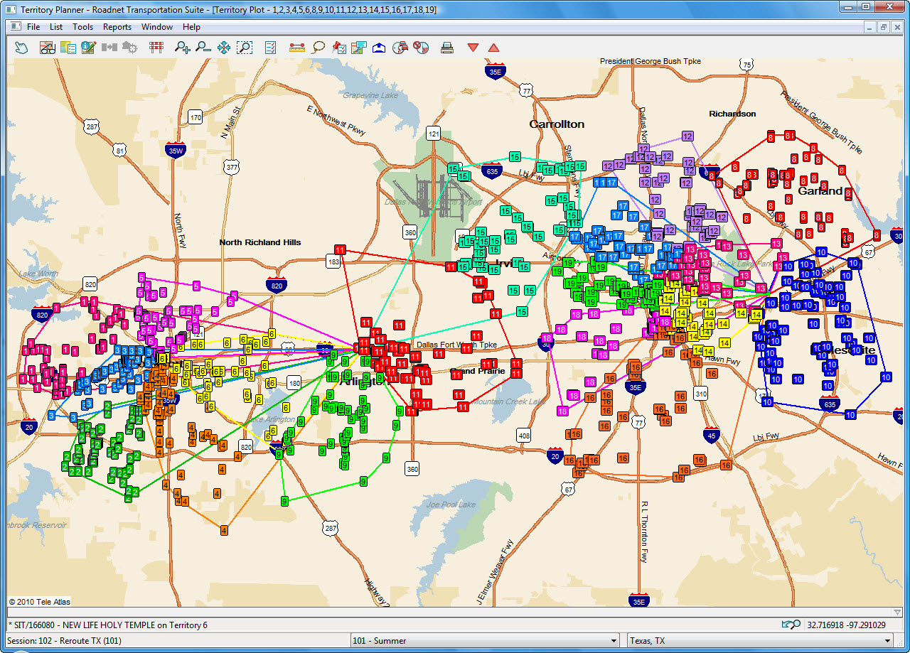This screenshot has width=910, height=653.
Task: Click the Dallas Fort Worth Tpke road label
Action: pyautogui.click(x=456, y=345)
